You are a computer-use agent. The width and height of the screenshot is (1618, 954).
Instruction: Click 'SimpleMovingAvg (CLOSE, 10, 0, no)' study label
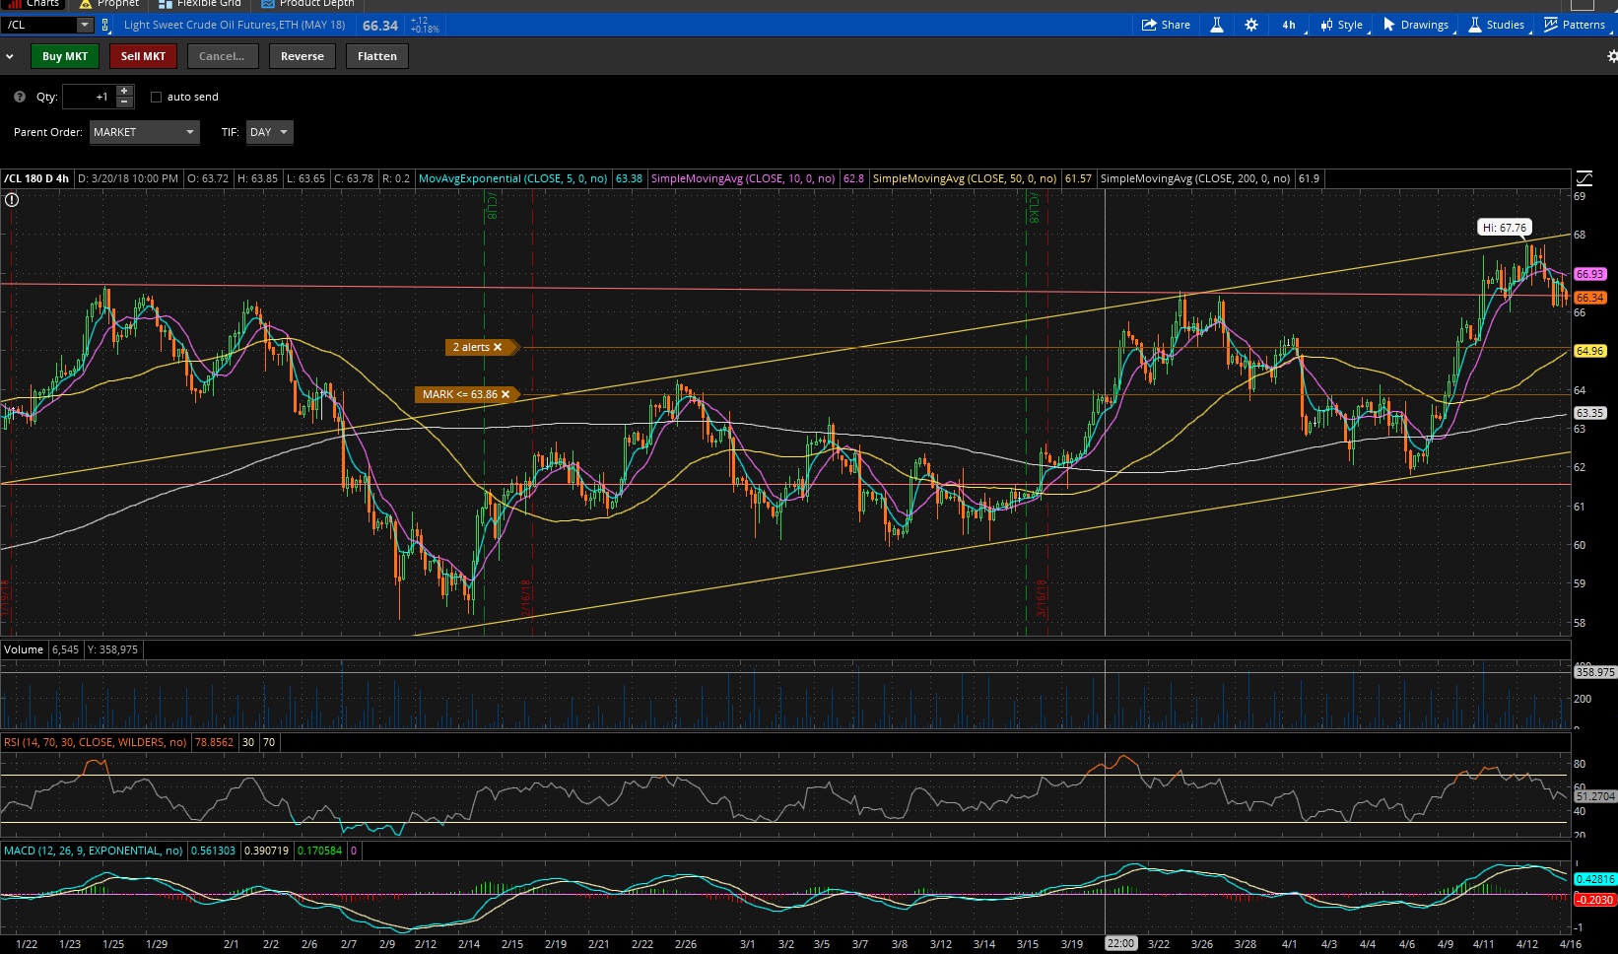[x=743, y=178]
